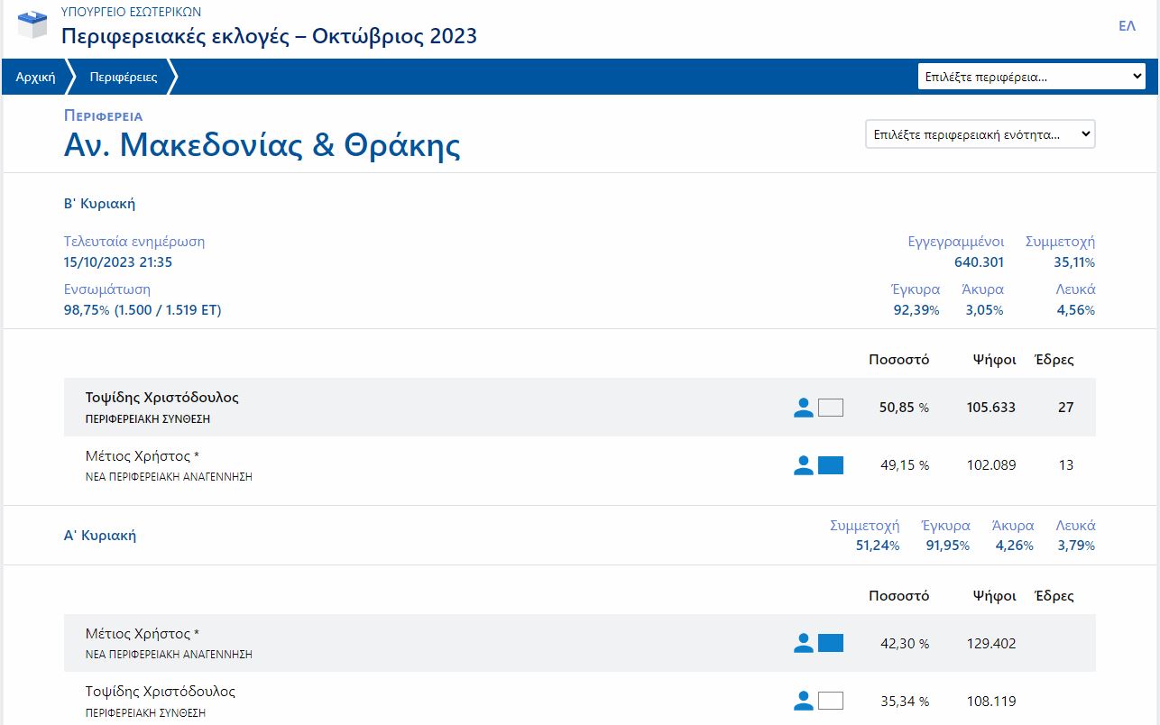The height and width of the screenshot is (725, 1160).
Task: Click ΝΕΑ ΠΕΡΙΦΕΡΕΙΑΚΗ ΑΝΑΓΕΝΝΗΣΗ label in Α' Κυριακή
Action: point(169,655)
